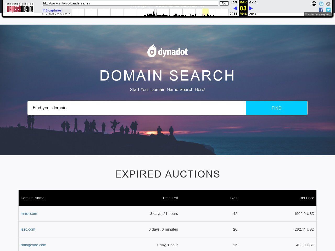Open the iezc.com auction link
This screenshot has width=335, height=251.
point(28,229)
